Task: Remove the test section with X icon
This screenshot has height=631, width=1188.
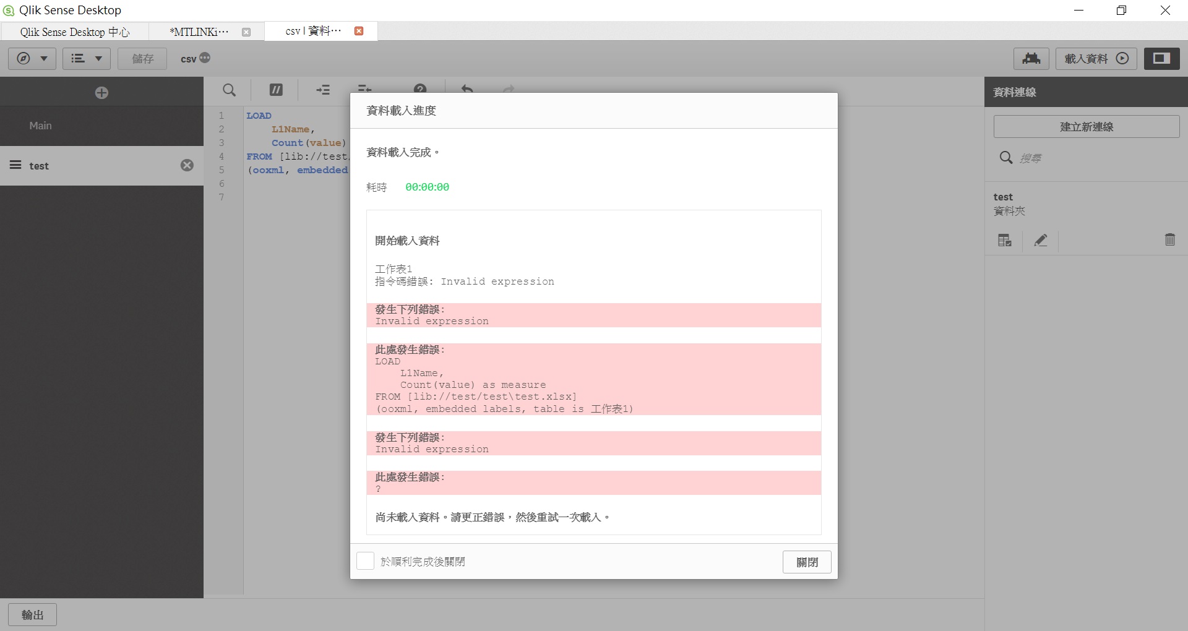Action: pos(187,165)
